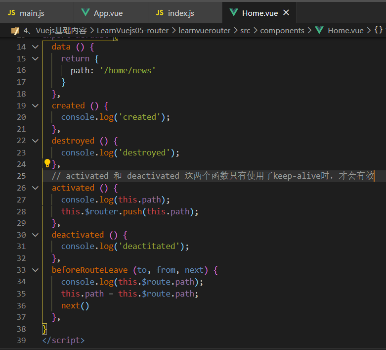The height and width of the screenshot is (350, 386).
Task: Close the Home.vue tab
Action: [286, 12]
